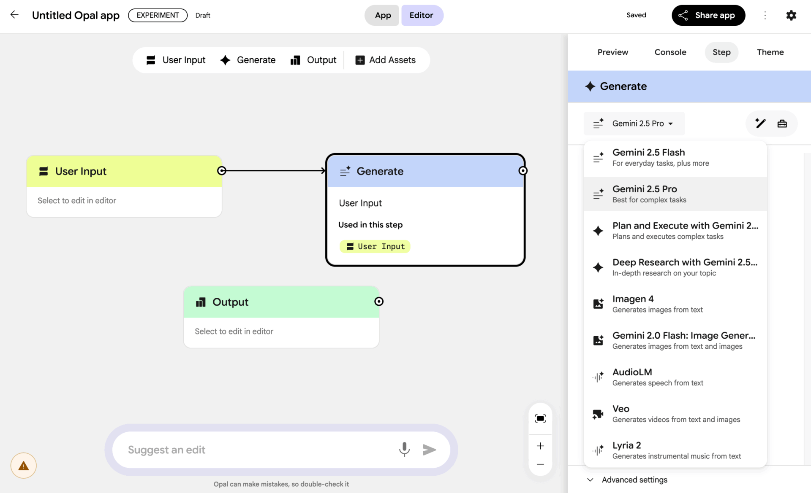The image size is (811, 493).
Task: Click the fit-to-screen zoom icon
Action: [540, 418]
